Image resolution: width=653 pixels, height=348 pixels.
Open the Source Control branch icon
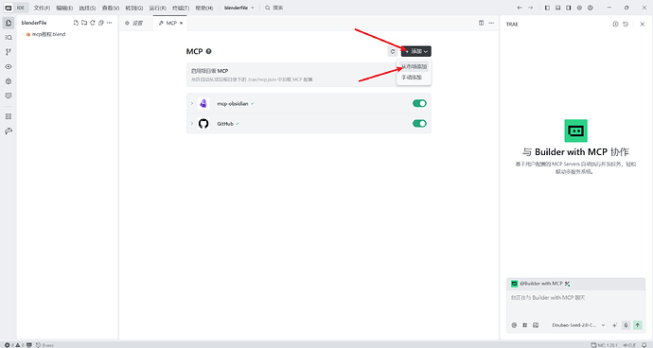[9, 52]
